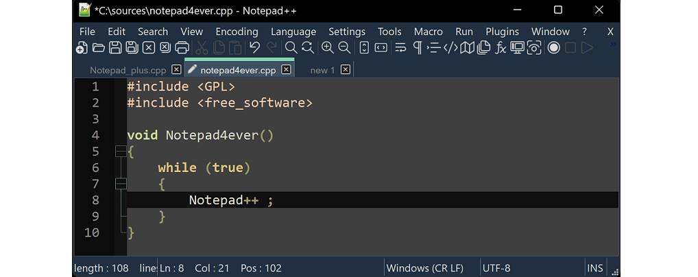Open the Function List with the fx icon
Image resolution: width=698 pixels, height=277 pixels.
(x=501, y=47)
